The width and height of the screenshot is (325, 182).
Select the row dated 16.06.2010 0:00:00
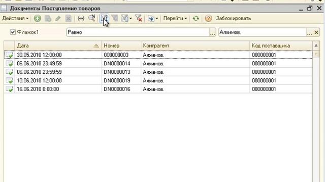(x=158, y=89)
